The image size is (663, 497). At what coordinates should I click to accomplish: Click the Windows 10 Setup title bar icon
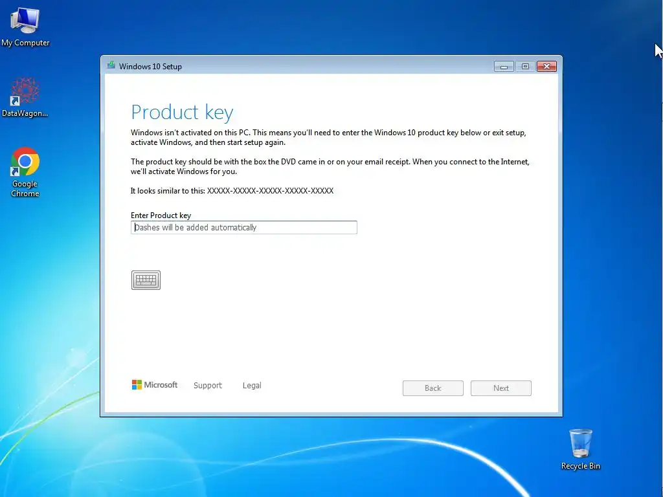111,65
